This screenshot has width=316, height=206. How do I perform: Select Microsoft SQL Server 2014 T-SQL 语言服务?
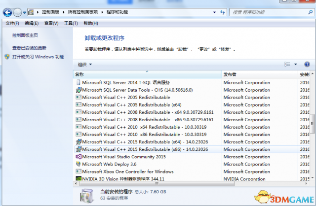coord(126,82)
